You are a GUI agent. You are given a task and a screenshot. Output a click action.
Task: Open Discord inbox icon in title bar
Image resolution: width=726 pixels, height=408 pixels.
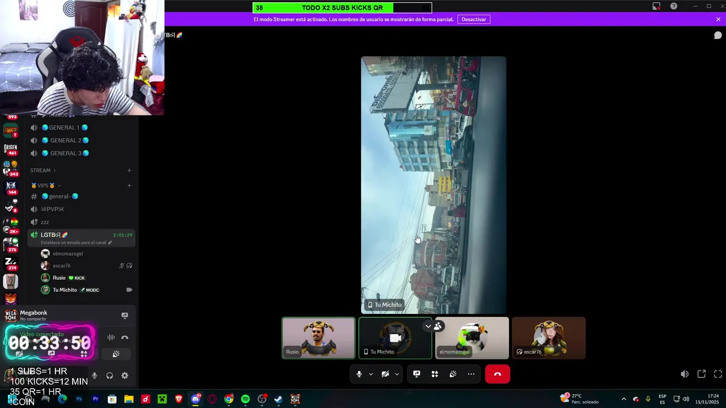click(x=656, y=6)
